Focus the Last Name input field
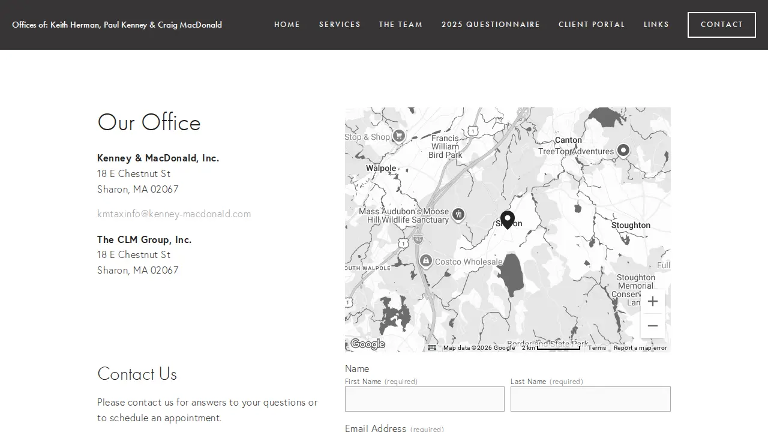 pyautogui.click(x=590, y=399)
